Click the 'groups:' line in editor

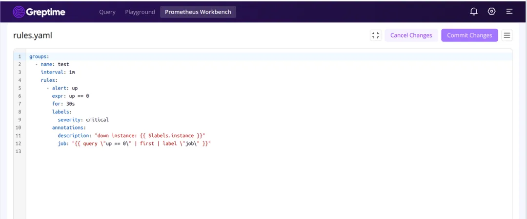[x=40, y=56]
